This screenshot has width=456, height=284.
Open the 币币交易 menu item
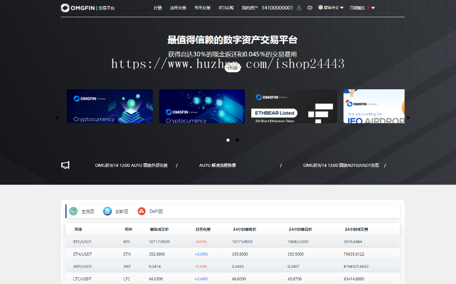click(x=202, y=8)
